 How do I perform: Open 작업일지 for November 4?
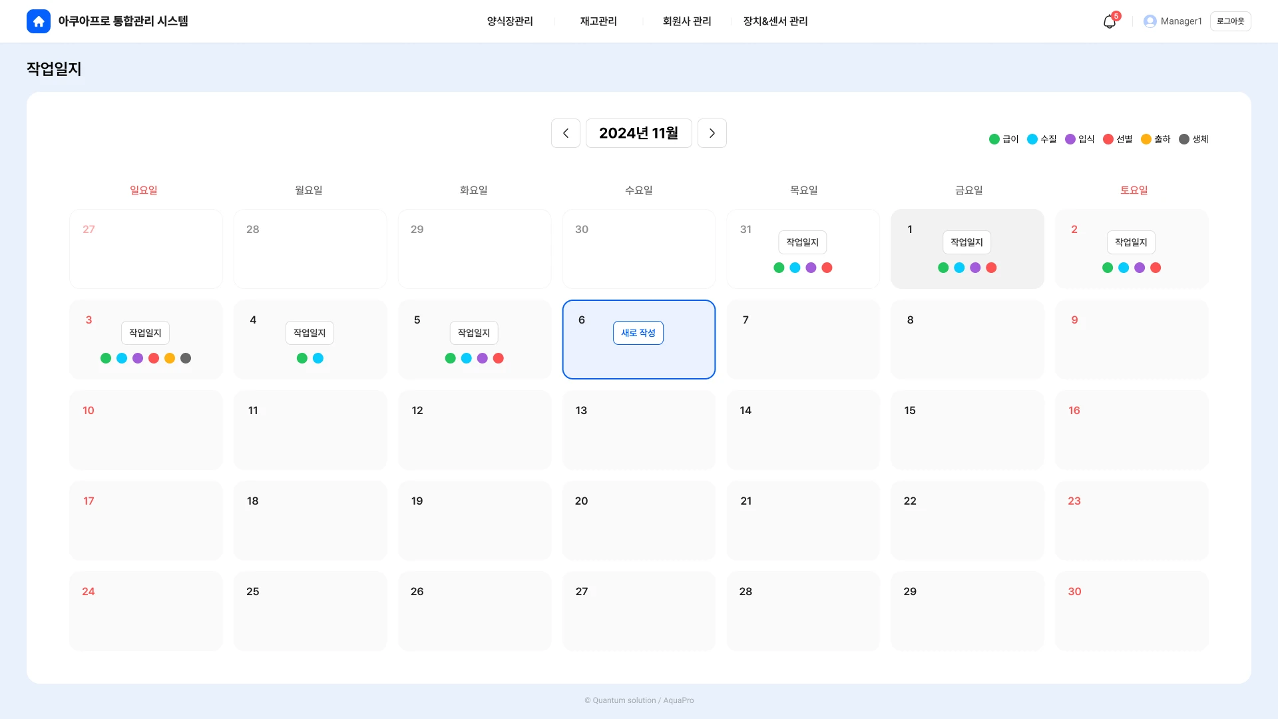(310, 333)
